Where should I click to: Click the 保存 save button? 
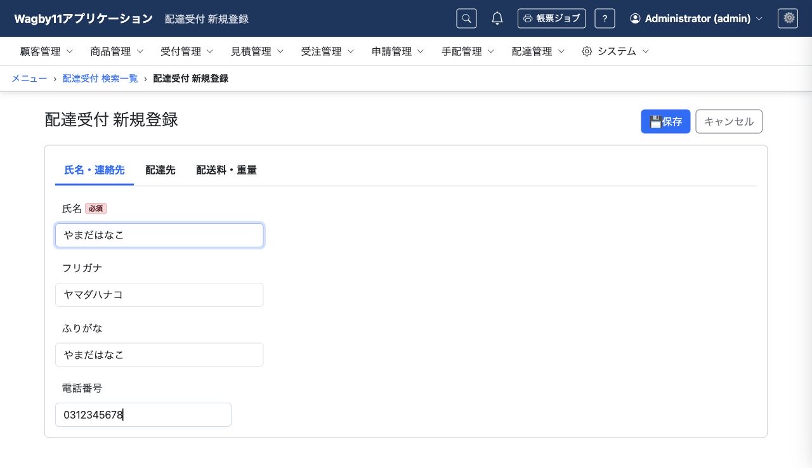[665, 122]
